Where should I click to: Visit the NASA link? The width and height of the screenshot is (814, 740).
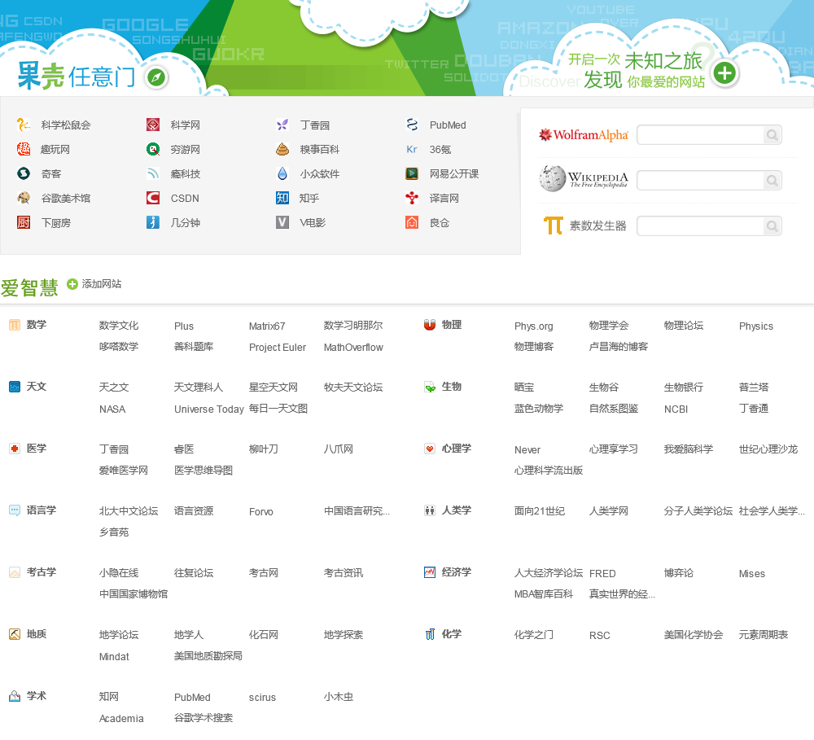pyautogui.click(x=112, y=409)
